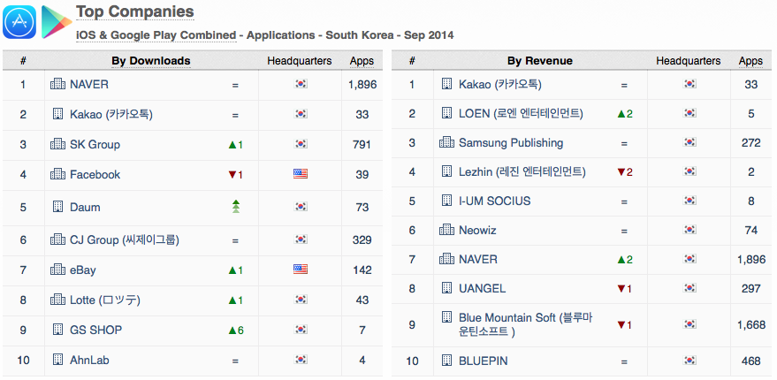
Task: Click the double green arrow beside Daum
Action: point(235,207)
